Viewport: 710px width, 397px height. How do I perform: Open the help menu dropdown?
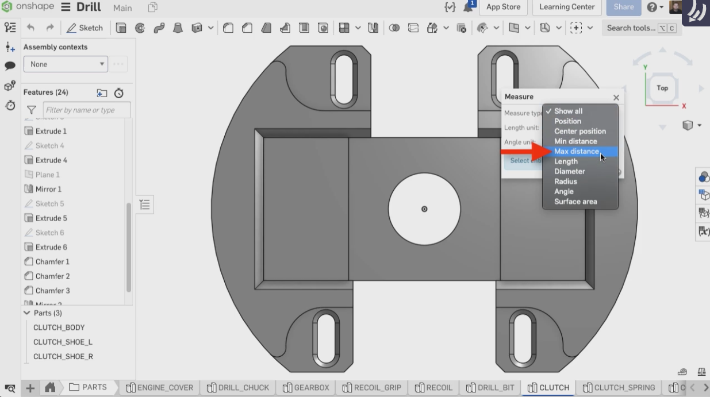click(655, 7)
